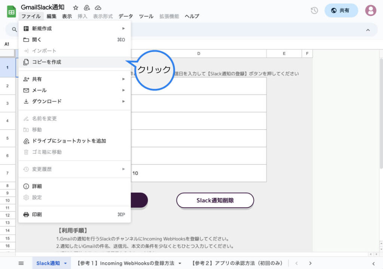Open the ヘルプ menu
The image size is (383, 269).
tap(192, 16)
